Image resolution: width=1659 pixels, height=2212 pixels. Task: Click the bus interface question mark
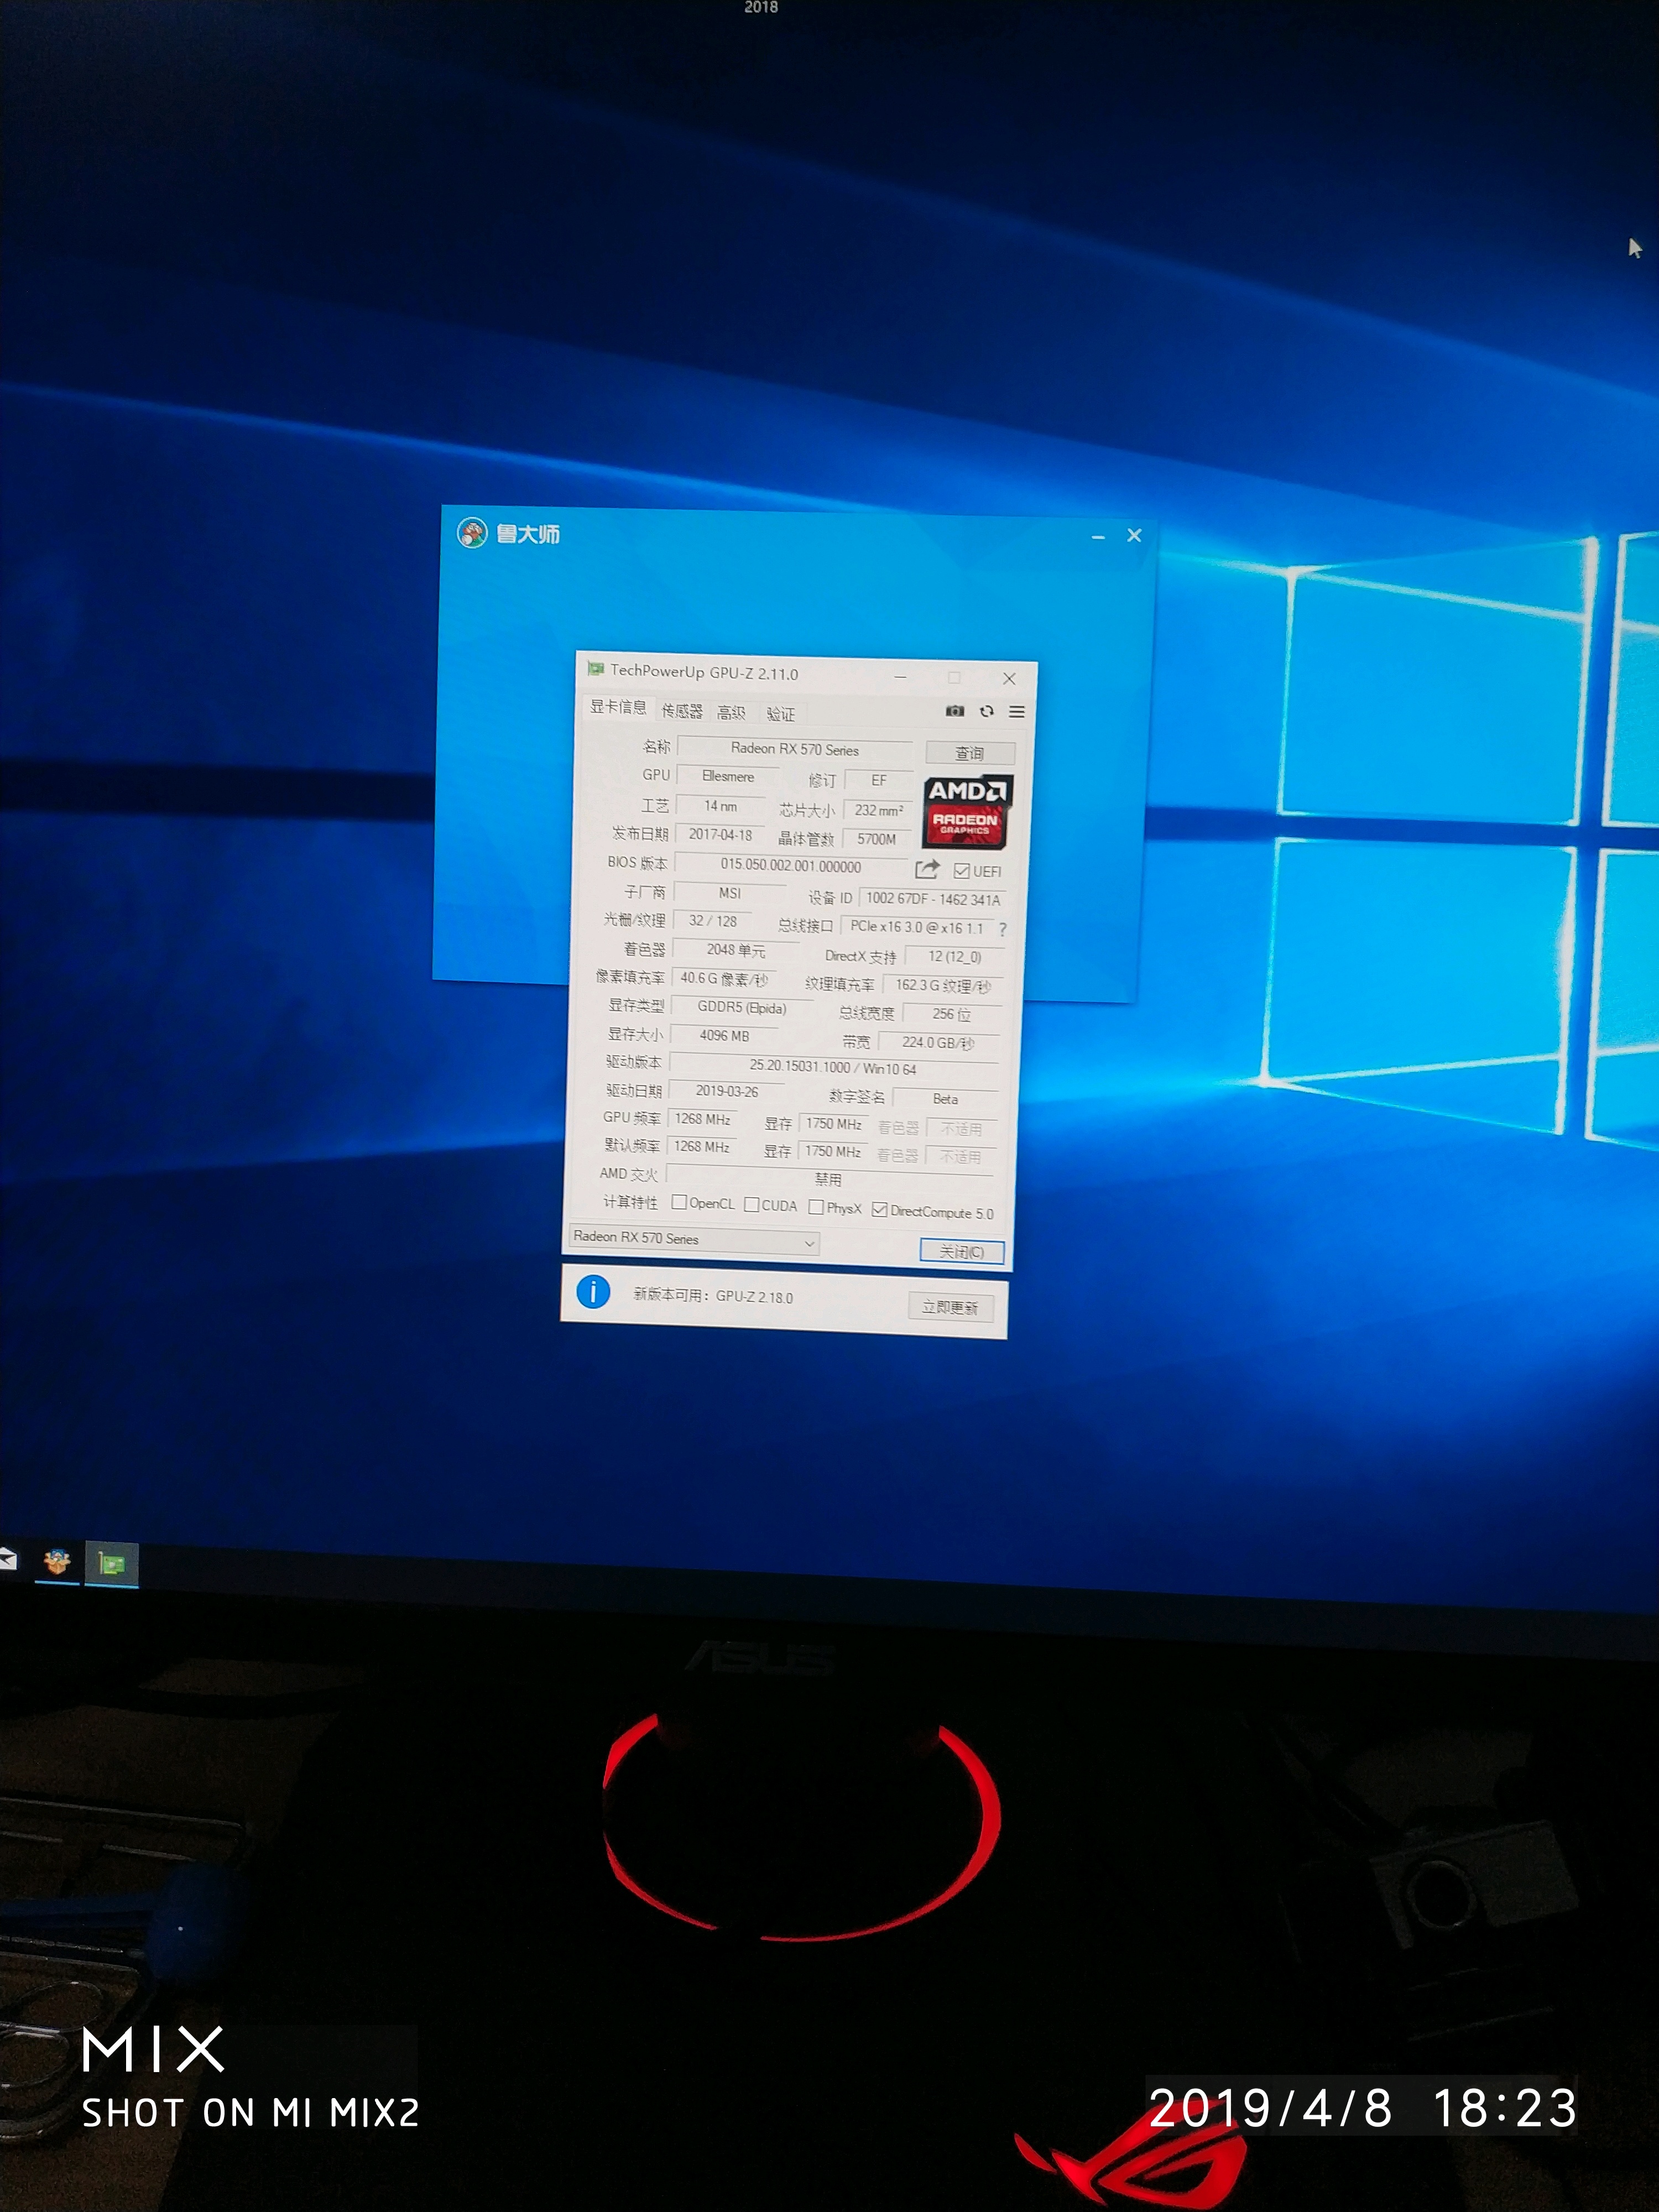[1002, 929]
